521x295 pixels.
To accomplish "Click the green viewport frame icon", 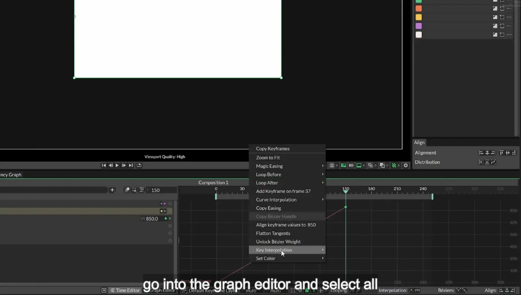I will pos(359,165).
